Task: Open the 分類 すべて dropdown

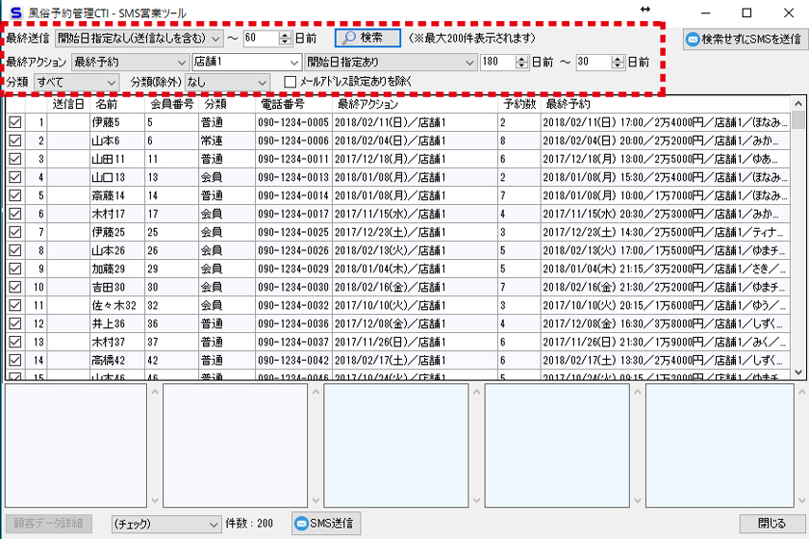Action: [113, 83]
